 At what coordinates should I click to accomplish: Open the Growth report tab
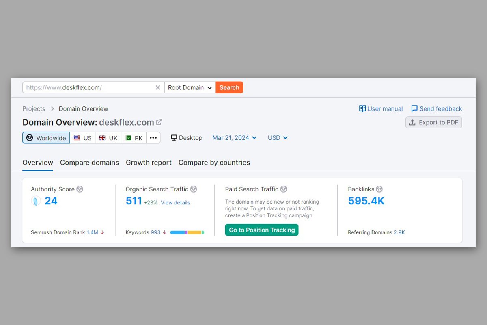149,162
